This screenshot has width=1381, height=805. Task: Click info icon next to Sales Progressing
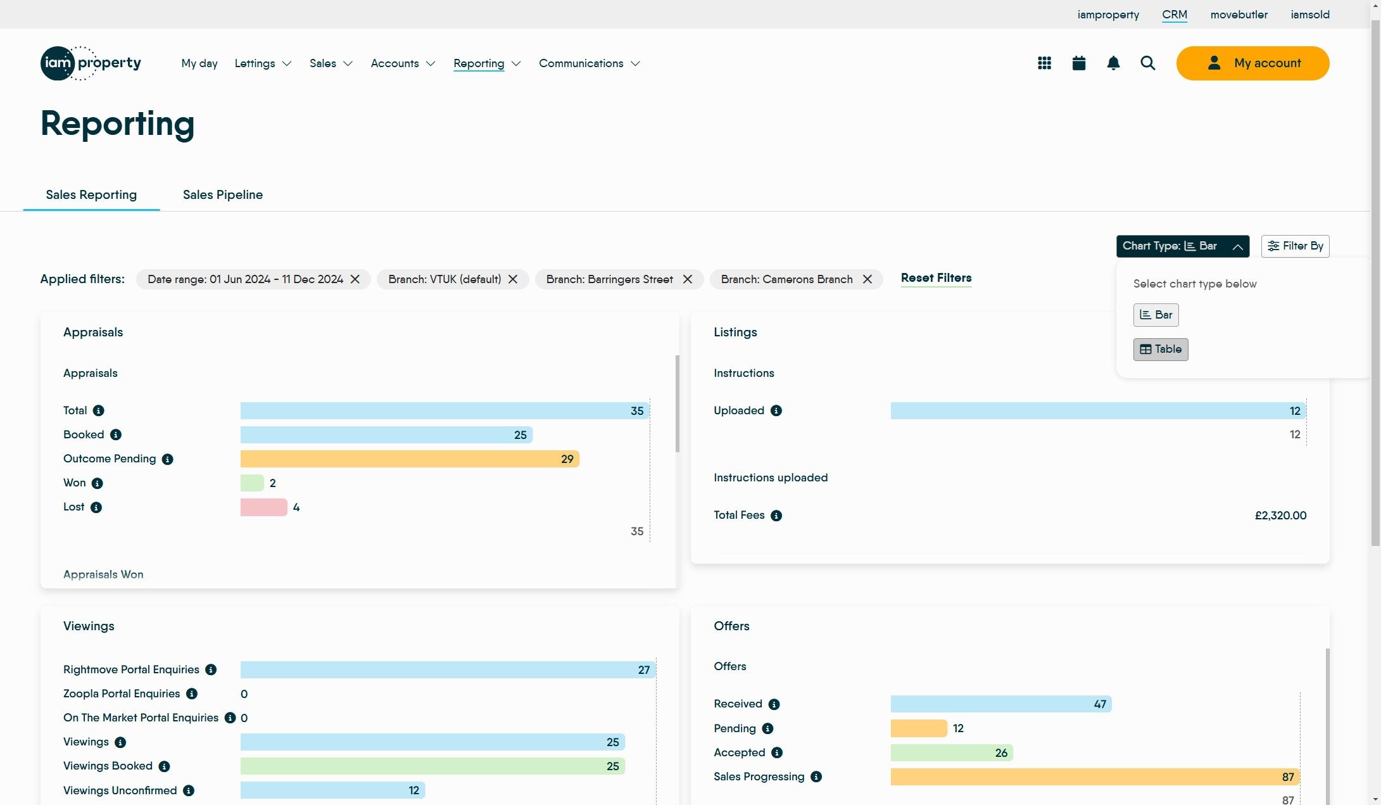click(816, 777)
